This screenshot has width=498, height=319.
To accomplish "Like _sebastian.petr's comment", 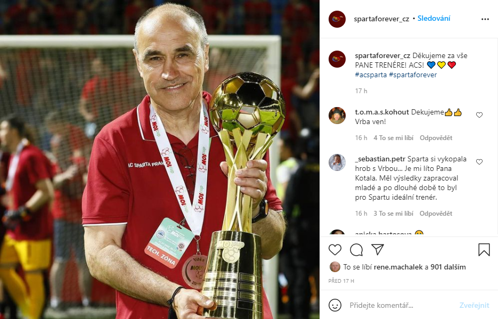I will [479, 162].
